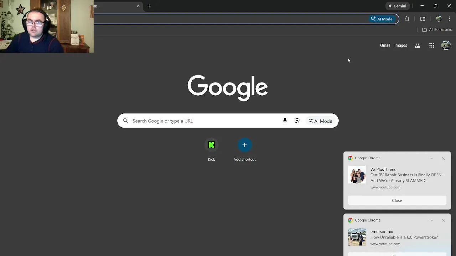Open Chrome profile avatar in toolbar

click(439, 19)
